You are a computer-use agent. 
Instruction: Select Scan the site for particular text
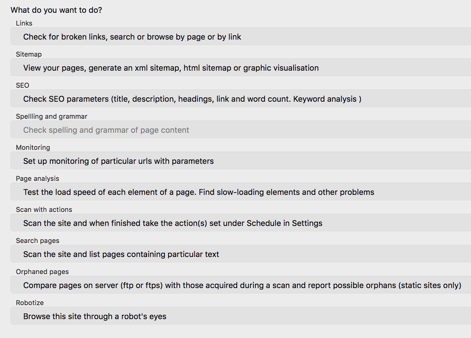click(241, 254)
